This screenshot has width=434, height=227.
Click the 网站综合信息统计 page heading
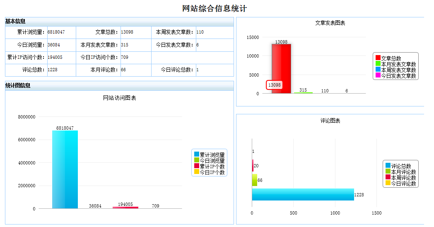(x=215, y=9)
